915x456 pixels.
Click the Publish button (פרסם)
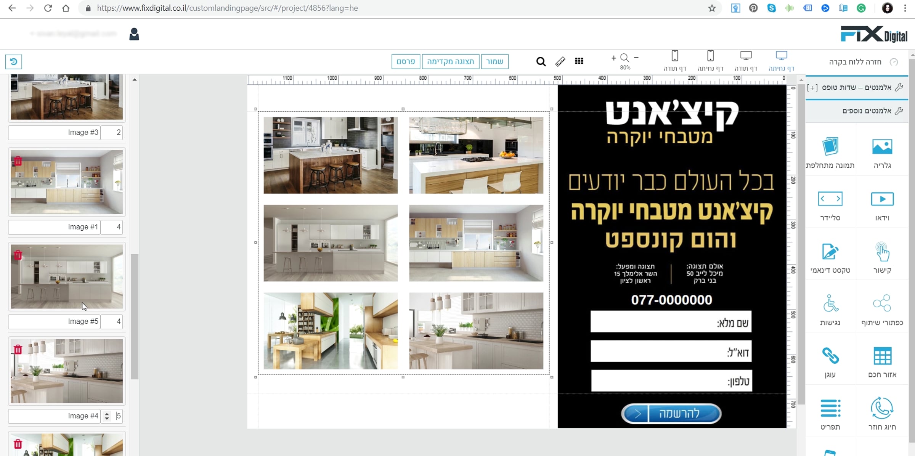pyautogui.click(x=406, y=61)
